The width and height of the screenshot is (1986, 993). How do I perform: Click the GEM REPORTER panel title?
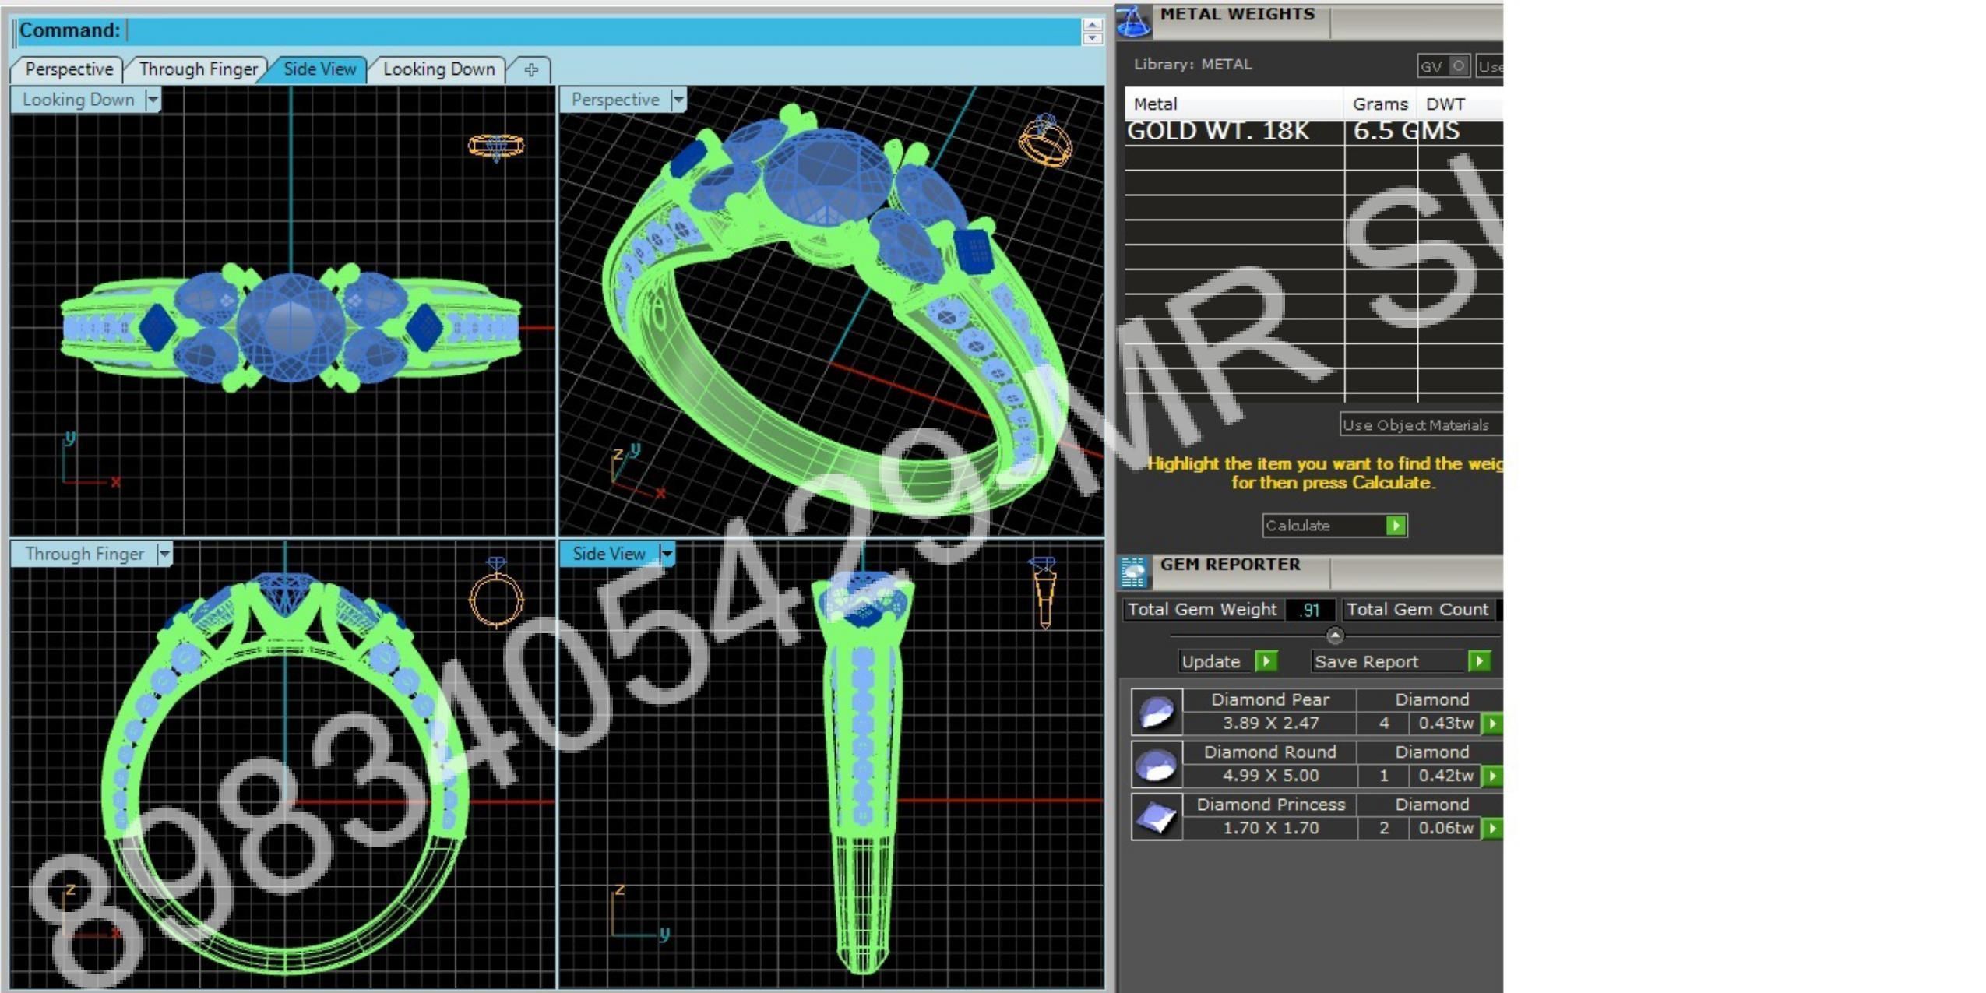pos(1230,565)
